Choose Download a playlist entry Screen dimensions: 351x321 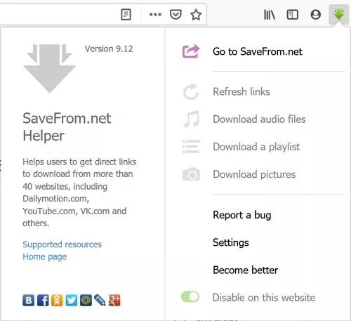[256, 147]
